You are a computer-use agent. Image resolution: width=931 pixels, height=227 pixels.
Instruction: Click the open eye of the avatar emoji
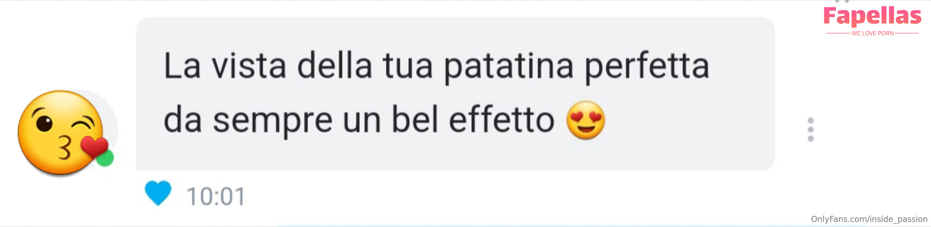(45, 123)
